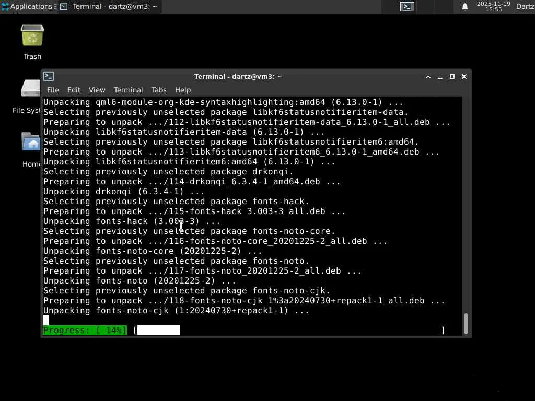Viewport: 535px width, 401px height.
Task: Click the 'Selecting previously unselected package fonts-hack' line
Action: click(176, 201)
